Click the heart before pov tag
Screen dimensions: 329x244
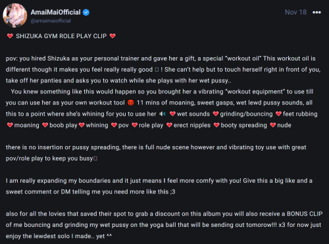[114, 125]
